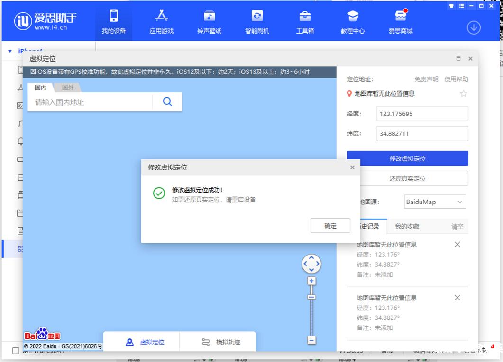This screenshot has height=362, width=503.
Task: Remove first history record with X
Action: coord(457,245)
